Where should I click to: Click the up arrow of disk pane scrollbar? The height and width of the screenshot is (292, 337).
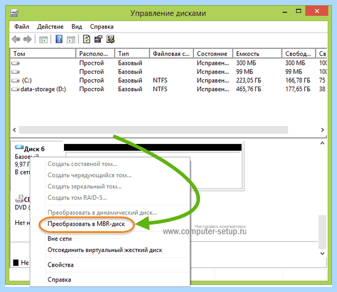tap(322, 143)
